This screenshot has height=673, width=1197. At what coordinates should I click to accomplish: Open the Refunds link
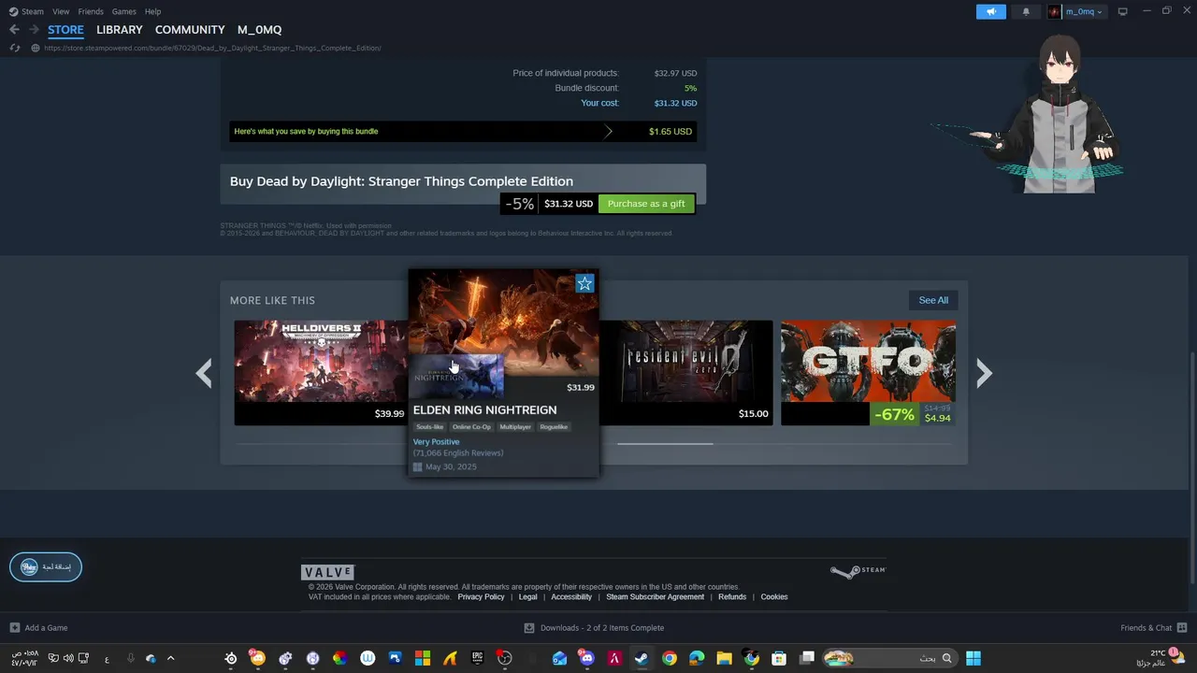[732, 597]
